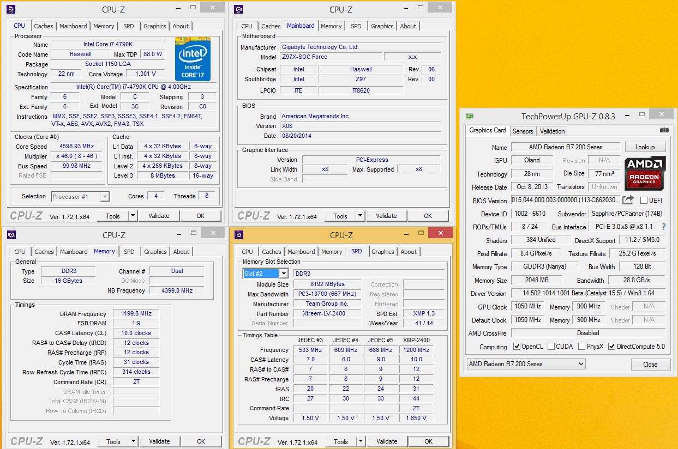This screenshot has height=449, width=678.
Task: Open the Slot #2 memory slot dropdown
Action: pyautogui.click(x=284, y=274)
